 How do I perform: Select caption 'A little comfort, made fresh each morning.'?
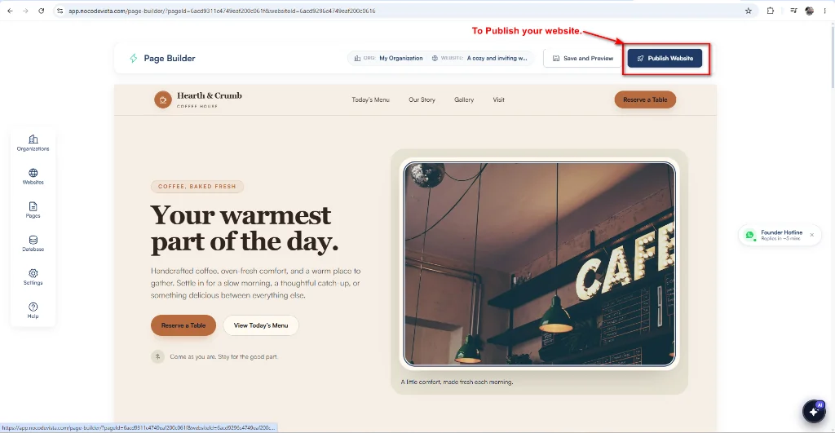pyautogui.click(x=457, y=382)
